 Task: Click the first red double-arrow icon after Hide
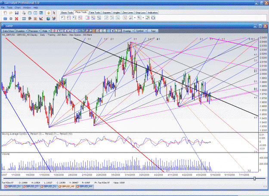[x=53, y=31]
